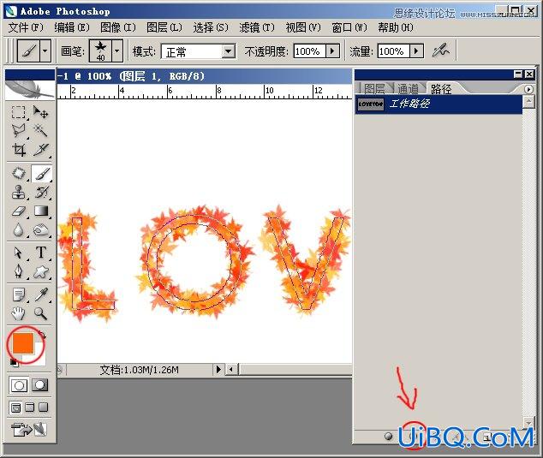Toggle airbrush mode in options bar

[x=441, y=51]
